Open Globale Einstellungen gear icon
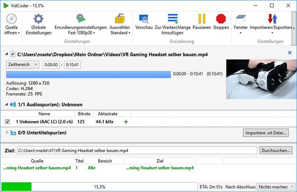The height and width of the screenshot is (192, 297). [x=39, y=19]
